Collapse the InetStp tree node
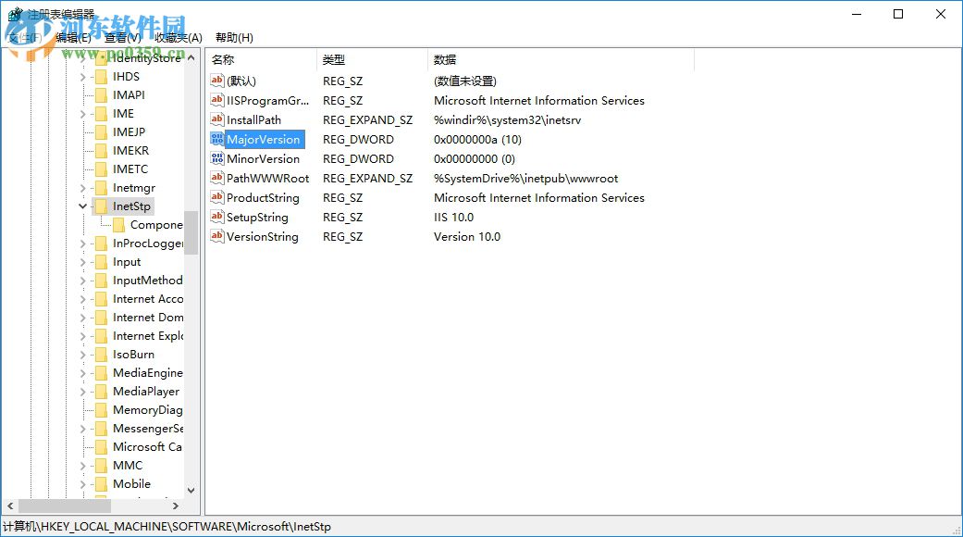This screenshot has height=537, width=963. [x=83, y=206]
